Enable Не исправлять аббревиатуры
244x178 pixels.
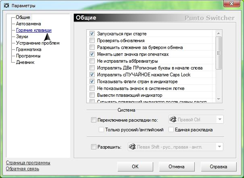92,61
